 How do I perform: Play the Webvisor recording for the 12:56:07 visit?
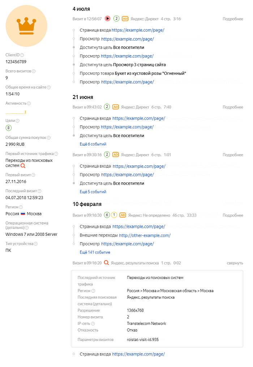click(x=107, y=18)
